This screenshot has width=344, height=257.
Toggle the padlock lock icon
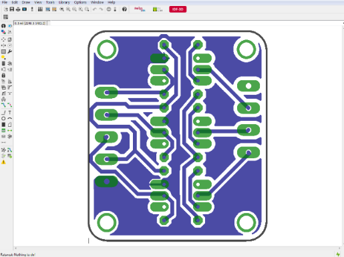tap(3, 75)
